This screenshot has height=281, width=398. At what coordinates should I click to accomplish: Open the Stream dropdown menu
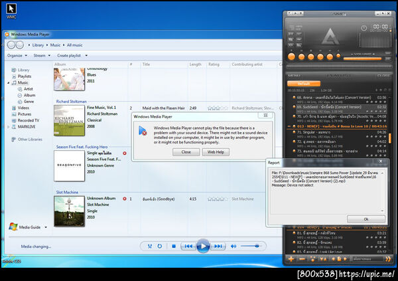42,55
